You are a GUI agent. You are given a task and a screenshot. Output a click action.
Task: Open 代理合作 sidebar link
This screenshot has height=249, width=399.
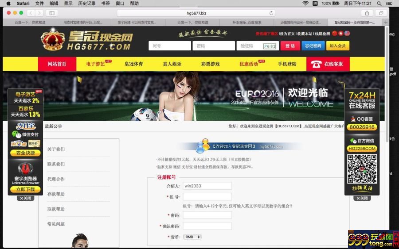click(56, 179)
